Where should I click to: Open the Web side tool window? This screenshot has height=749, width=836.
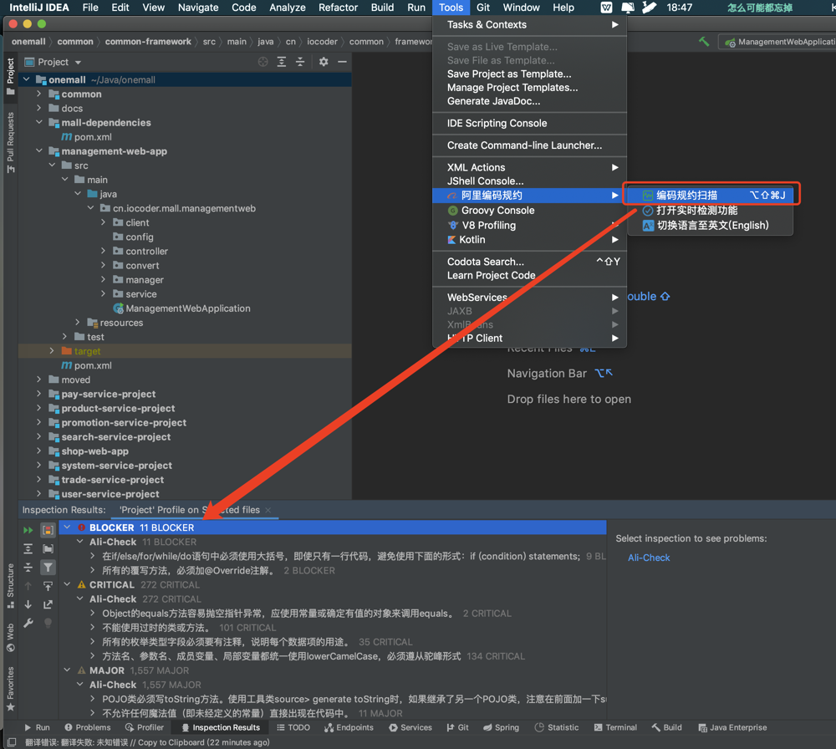10,638
